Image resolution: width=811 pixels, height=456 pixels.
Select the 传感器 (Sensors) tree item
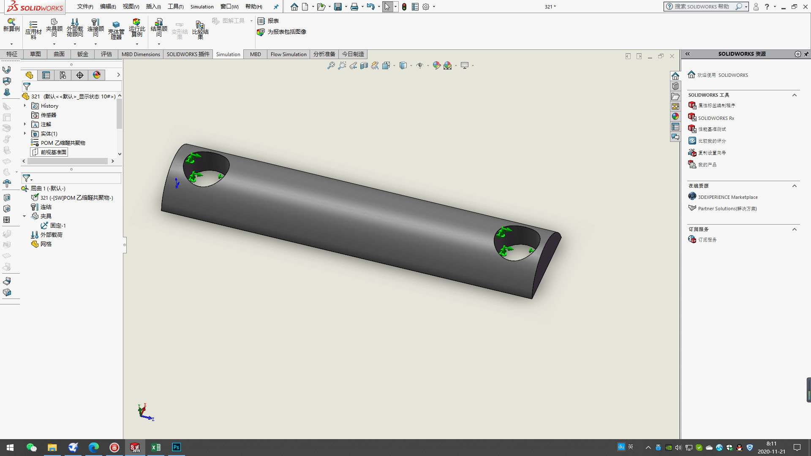click(44, 115)
